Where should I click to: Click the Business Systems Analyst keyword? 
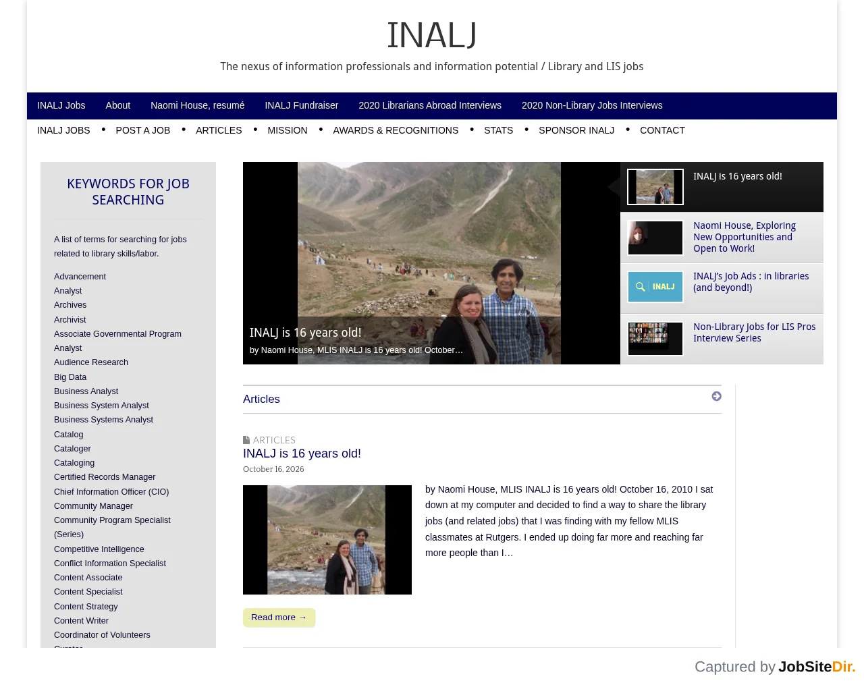[x=103, y=420]
